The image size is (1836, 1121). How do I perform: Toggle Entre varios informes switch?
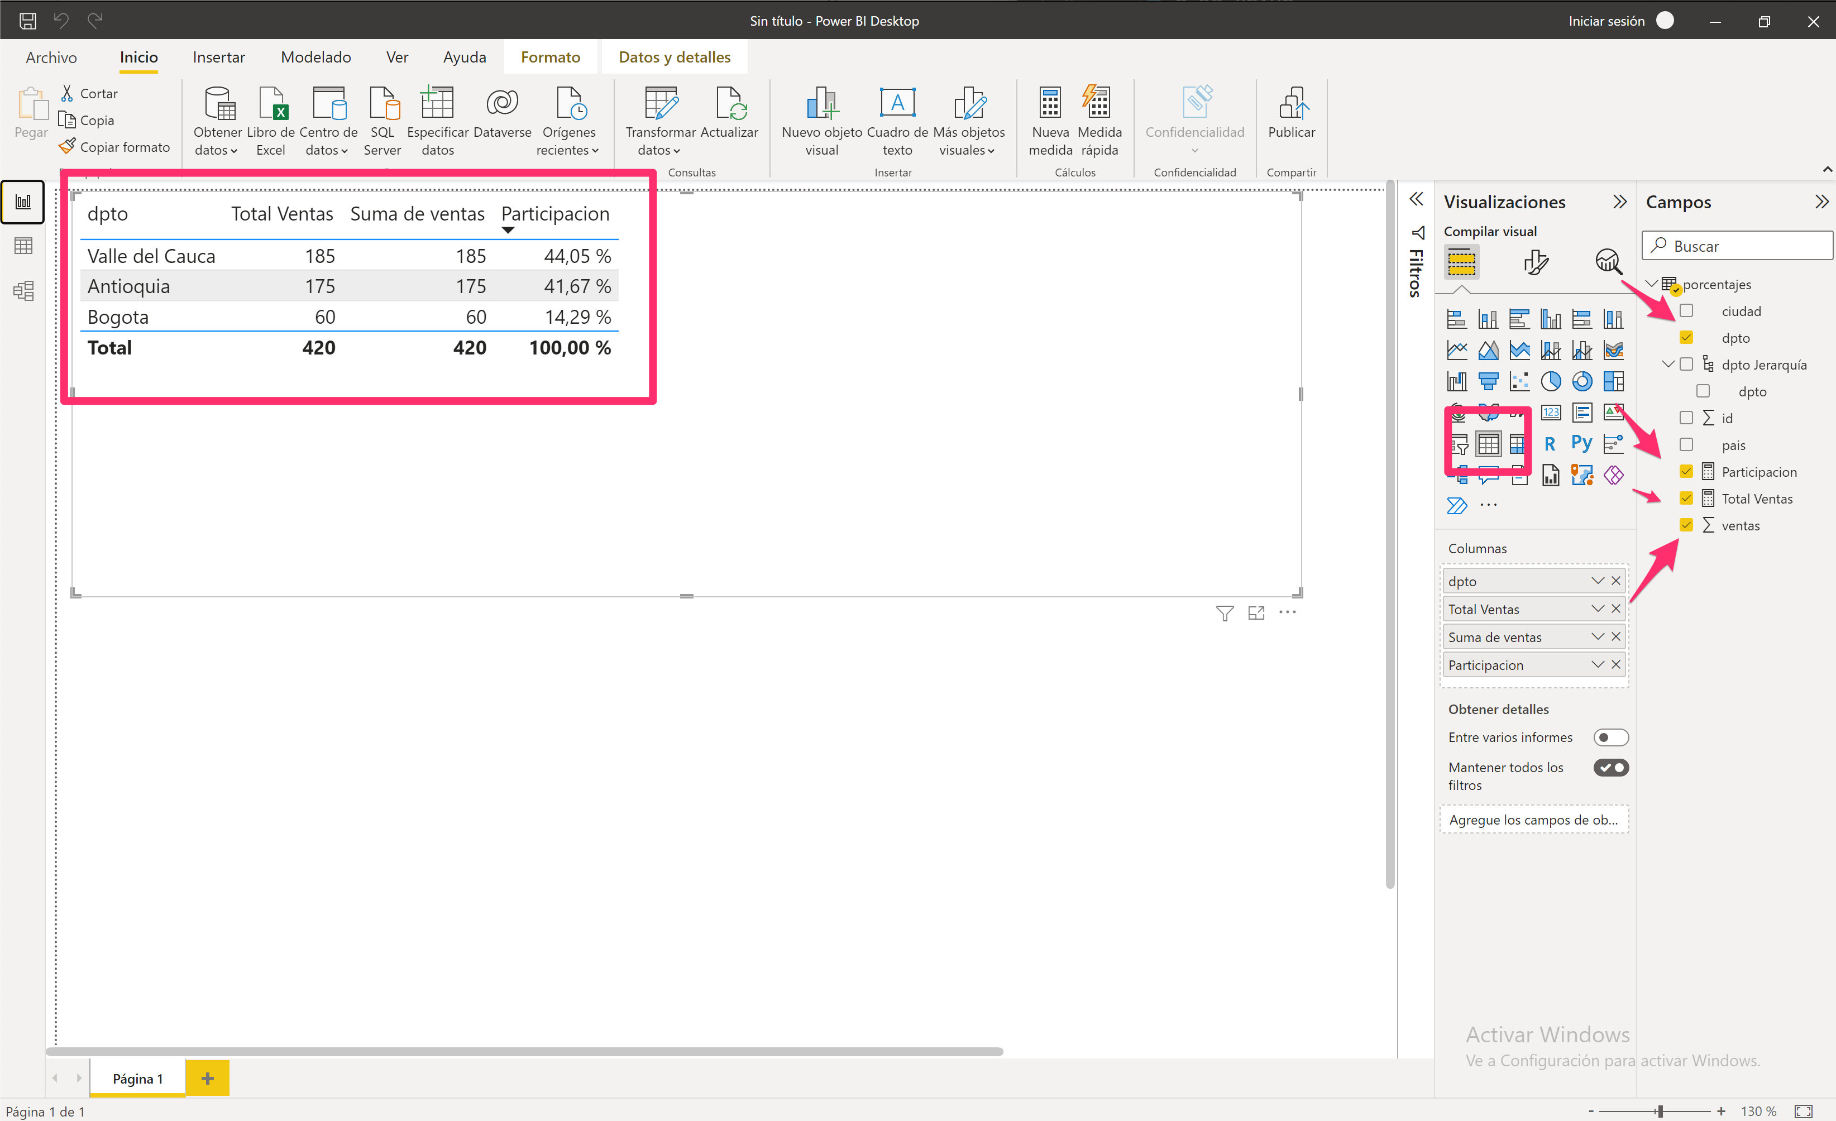pyautogui.click(x=1610, y=737)
